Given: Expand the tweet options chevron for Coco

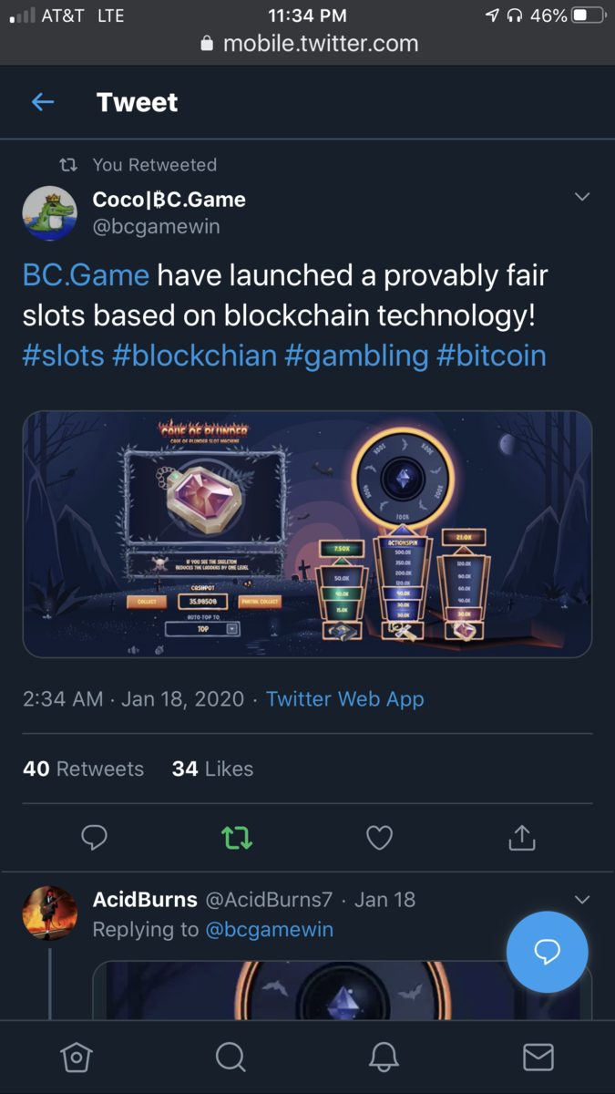Looking at the screenshot, I should point(582,197).
